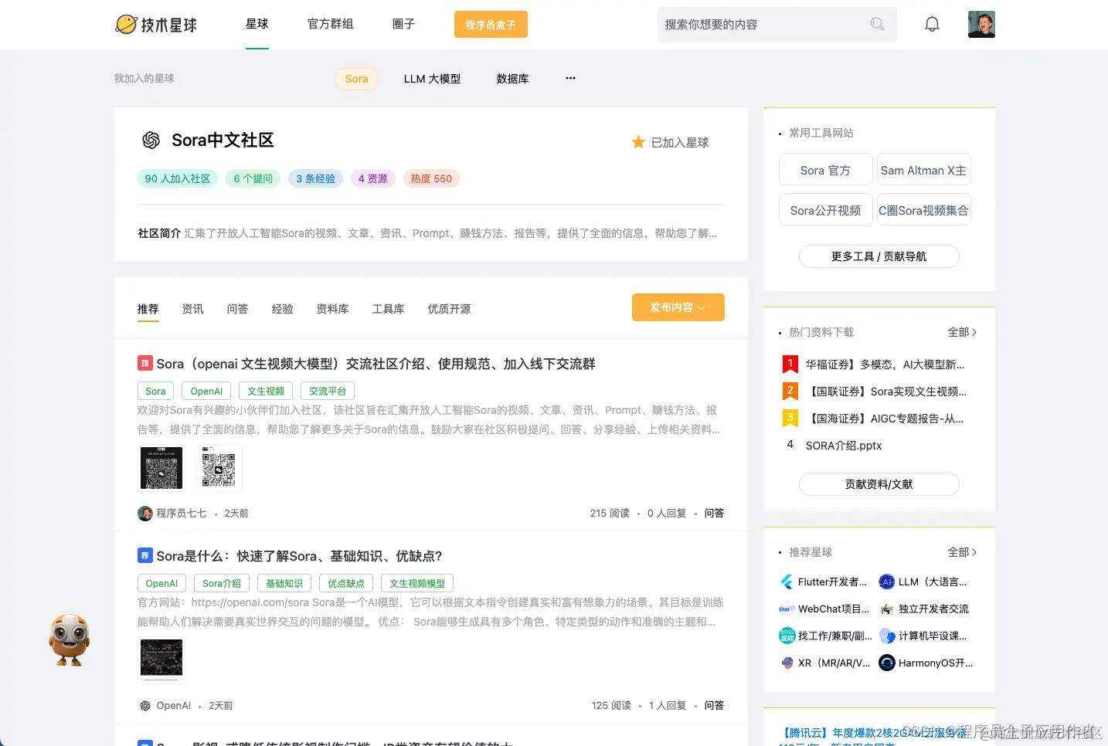Image resolution: width=1108 pixels, height=746 pixels.
Task: Open SORA介绍.pptx download
Action: [x=844, y=446]
